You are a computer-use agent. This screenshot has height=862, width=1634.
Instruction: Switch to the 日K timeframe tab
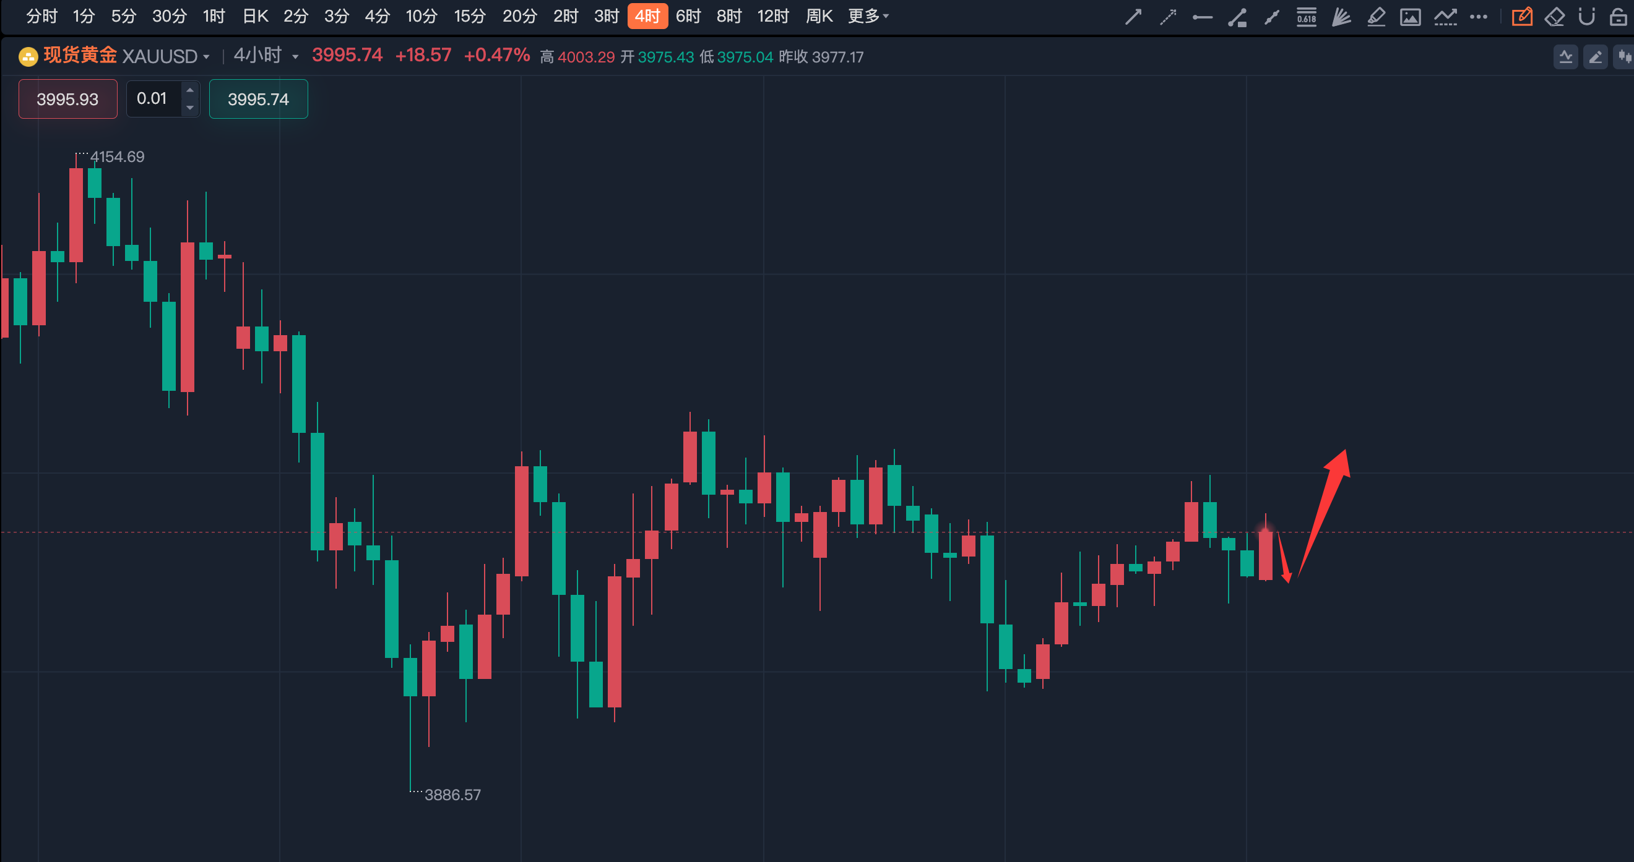coord(256,16)
